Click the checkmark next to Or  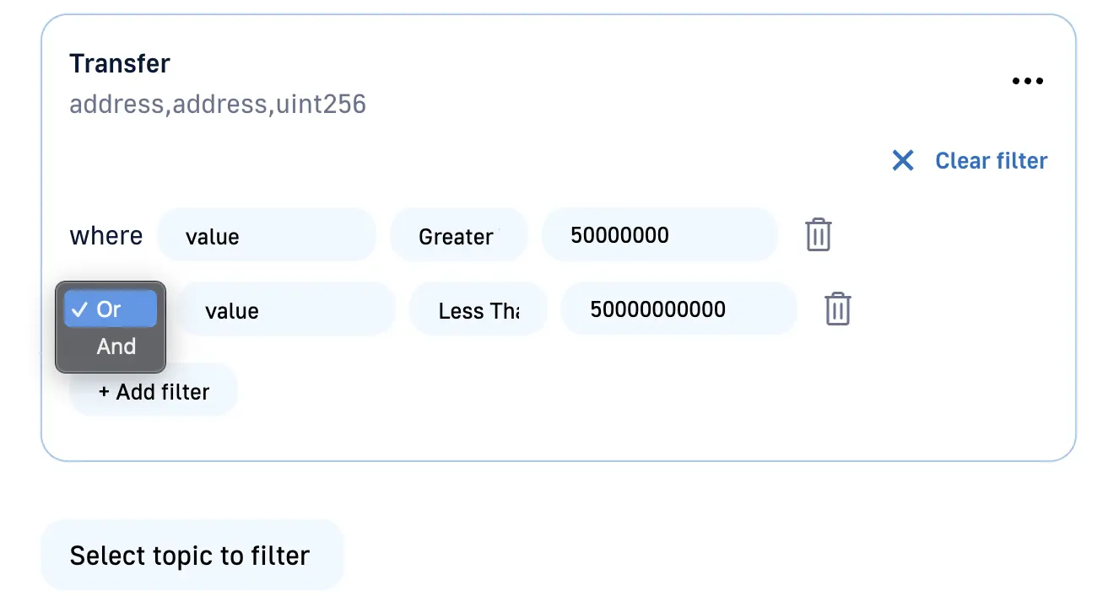coord(80,309)
